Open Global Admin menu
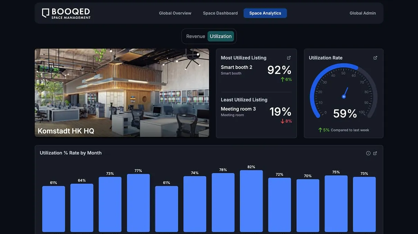The image size is (418, 234). (363, 13)
